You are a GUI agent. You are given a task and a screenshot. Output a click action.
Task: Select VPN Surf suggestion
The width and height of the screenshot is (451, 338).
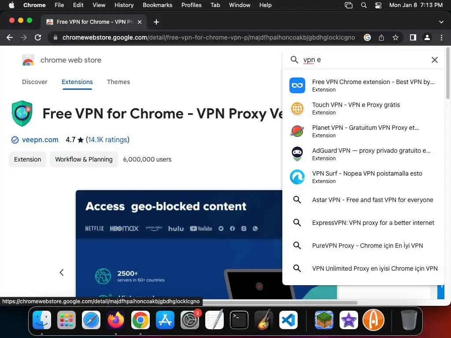(363, 177)
